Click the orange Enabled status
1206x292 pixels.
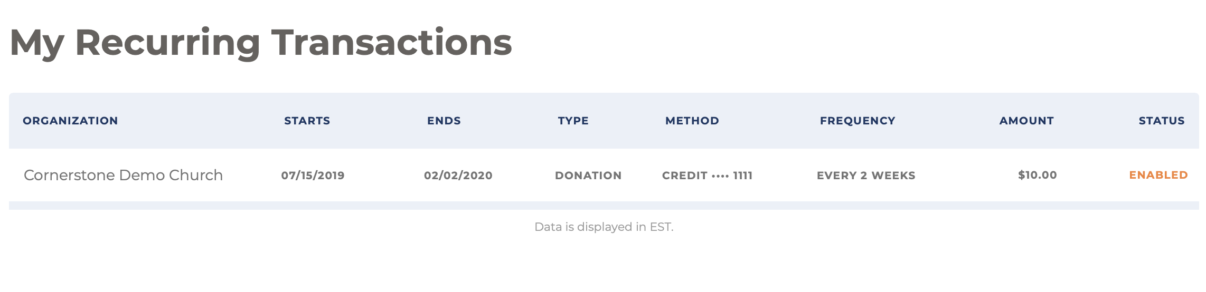tap(1158, 175)
